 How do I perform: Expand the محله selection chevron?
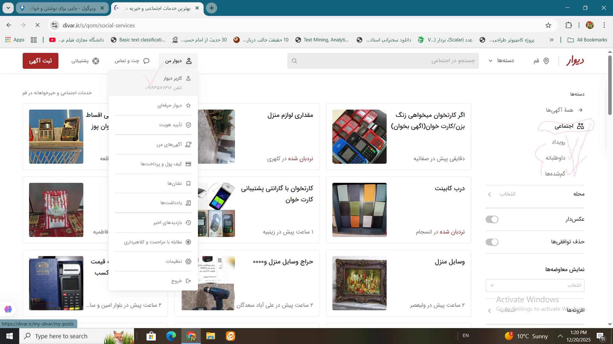tap(490, 194)
